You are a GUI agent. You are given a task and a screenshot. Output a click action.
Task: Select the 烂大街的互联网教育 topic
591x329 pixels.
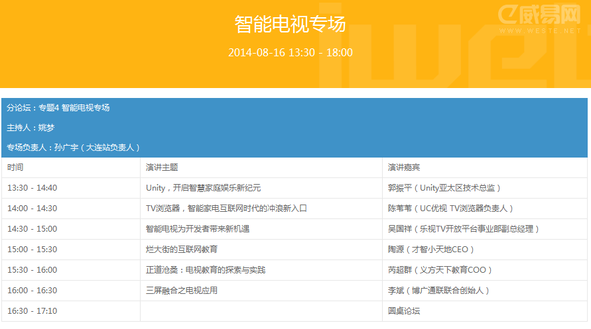point(182,250)
